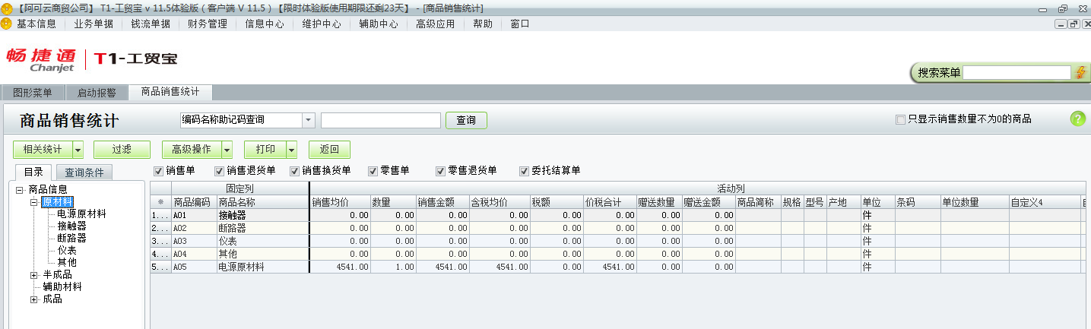This screenshot has width=1091, height=329.
Task: Open the 相关统计 dropdown arrow
Action: (x=78, y=150)
